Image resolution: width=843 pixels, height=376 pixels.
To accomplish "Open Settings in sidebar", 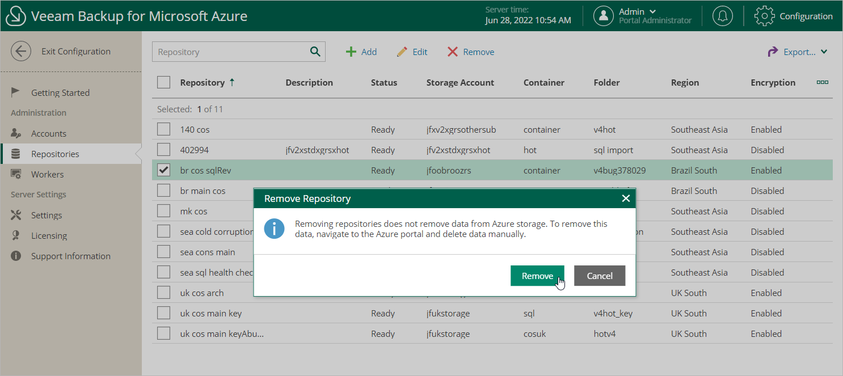I will 47,215.
